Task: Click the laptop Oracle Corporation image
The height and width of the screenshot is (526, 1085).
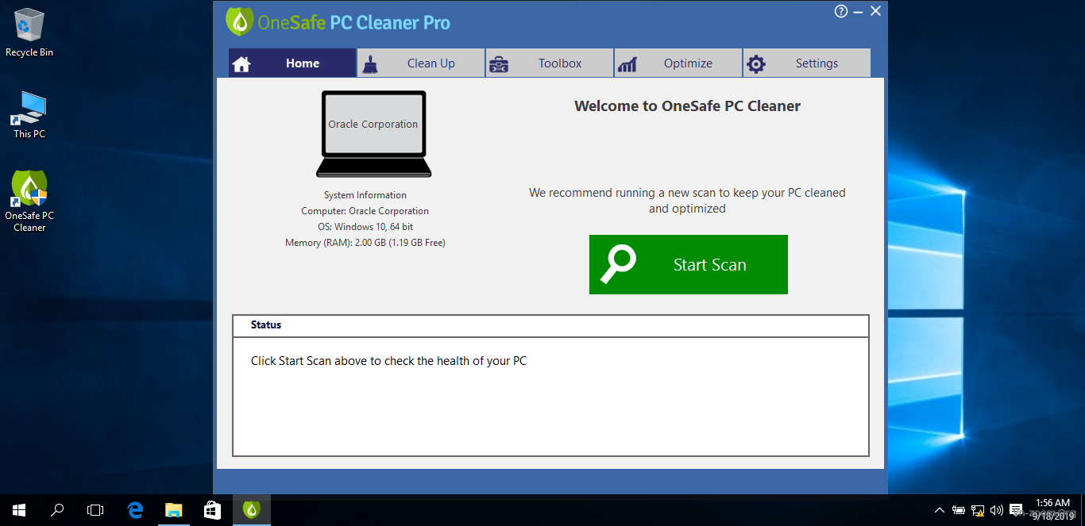Action: [x=373, y=134]
